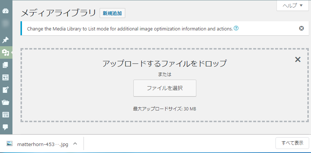The image size is (311, 153).
Task: Click the 新規追加 button
Action: pos(112,14)
